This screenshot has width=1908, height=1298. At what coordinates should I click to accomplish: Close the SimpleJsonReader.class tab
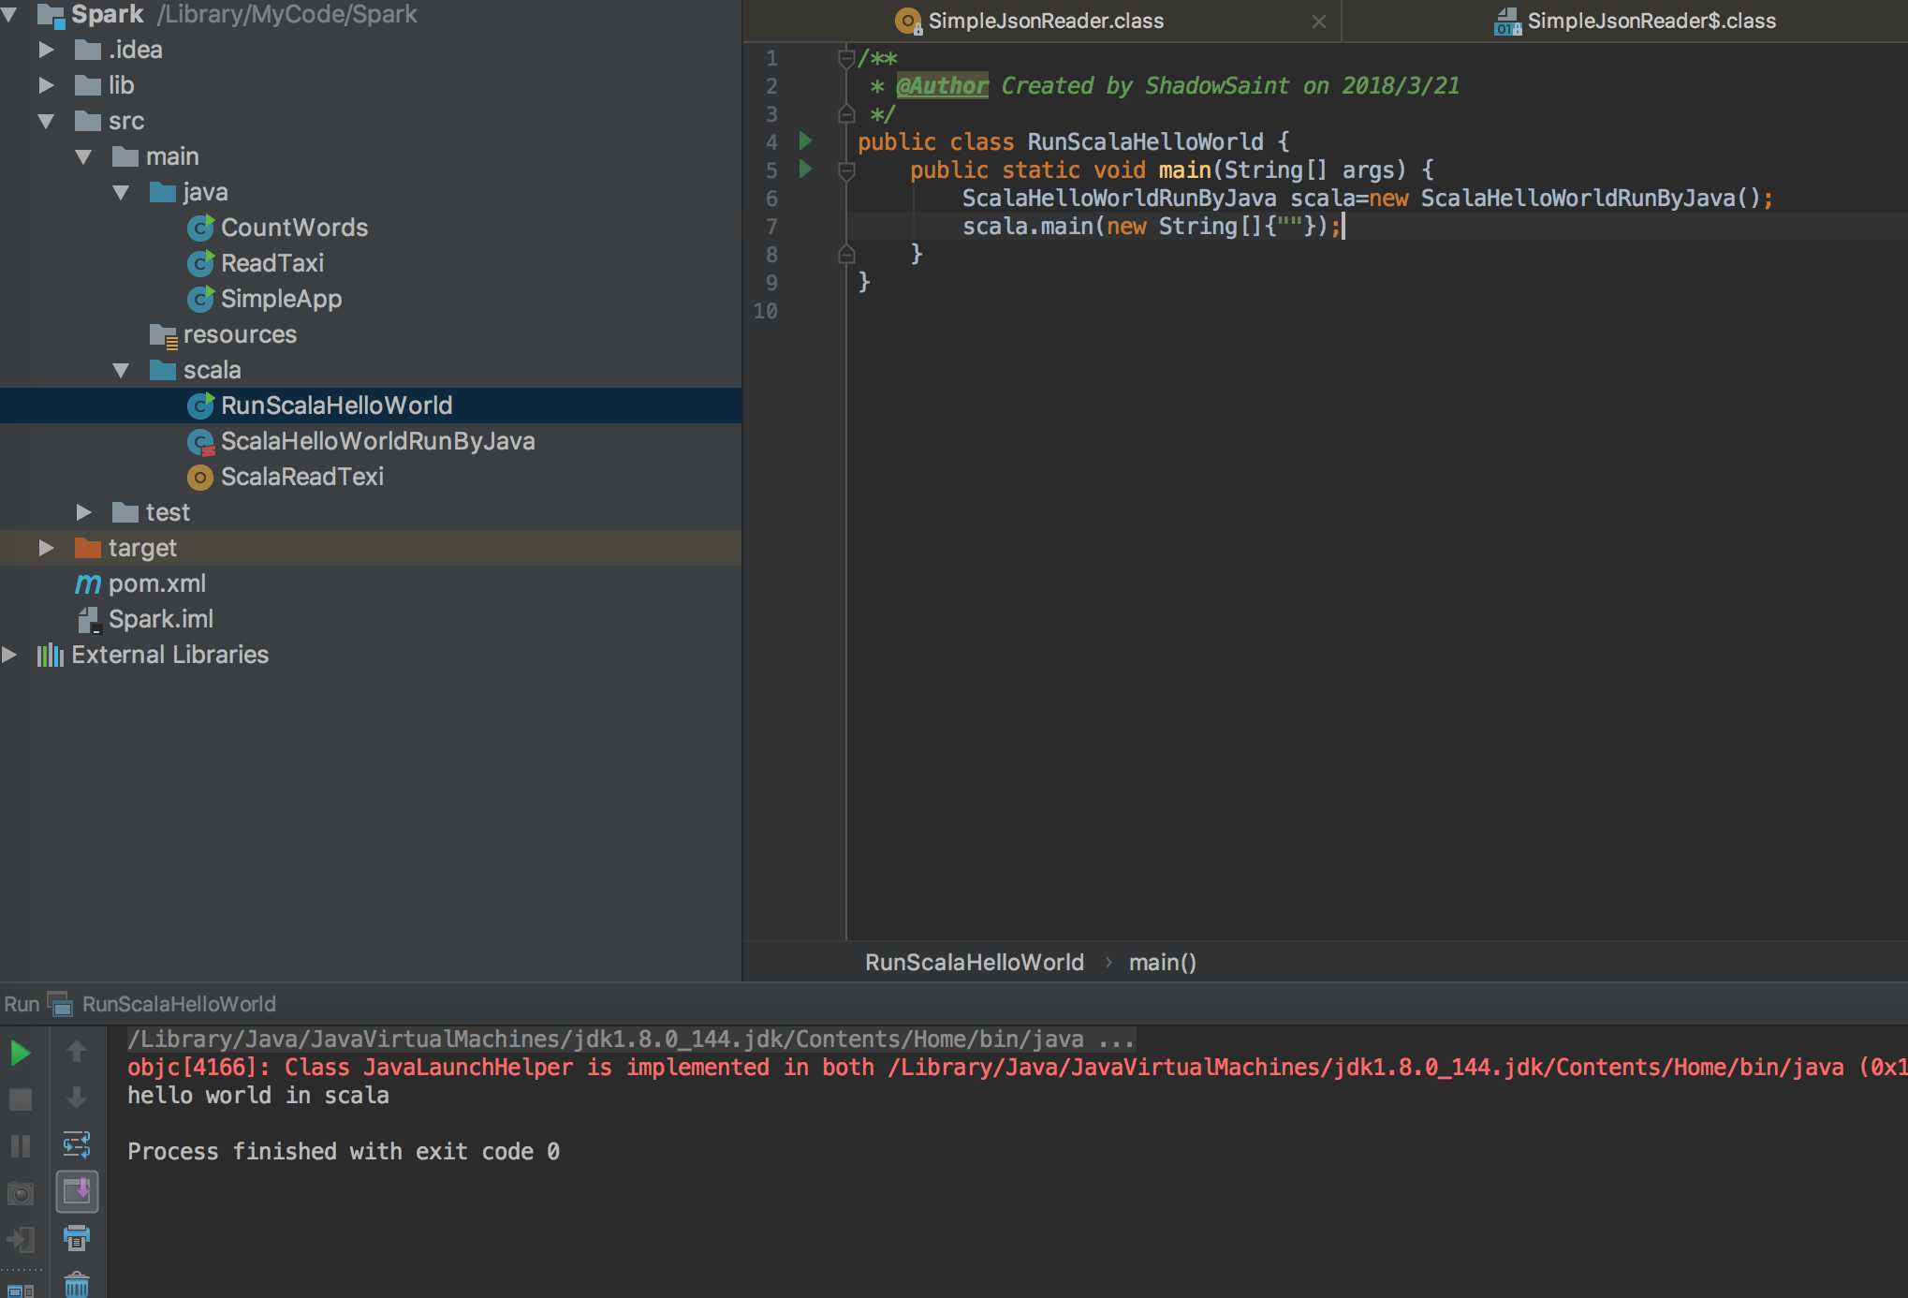(1318, 22)
